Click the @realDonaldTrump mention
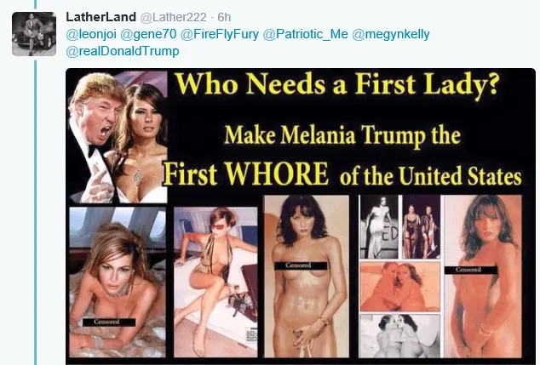The height and width of the screenshot is (365, 540). coord(123,51)
